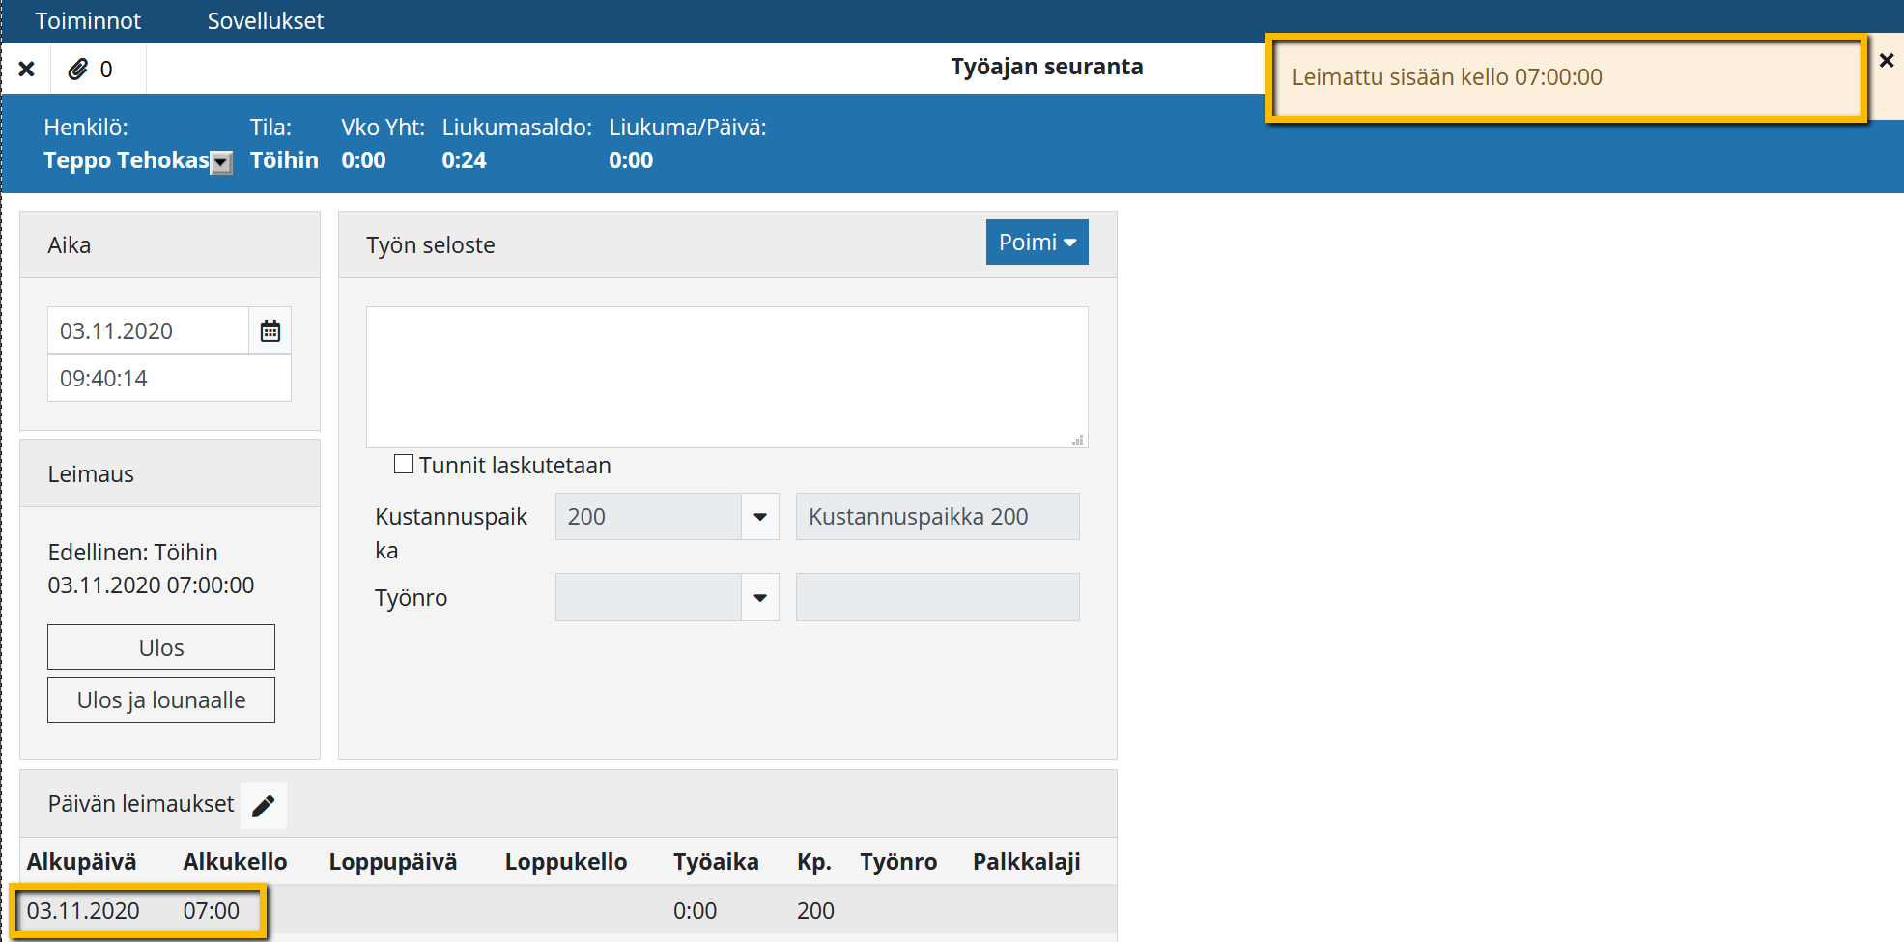Open person selector next to Teppo Tehokas
The height and width of the screenshot is (942, 1904).
[x=222, y=162]
